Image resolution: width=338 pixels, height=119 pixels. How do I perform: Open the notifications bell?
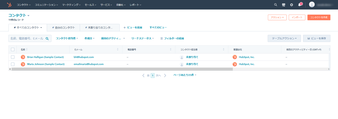300,5
